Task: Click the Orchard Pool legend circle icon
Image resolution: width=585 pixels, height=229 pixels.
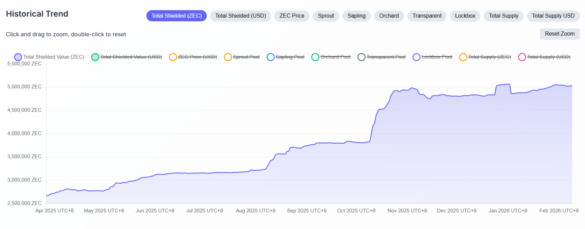Action: tap(315, 57)
